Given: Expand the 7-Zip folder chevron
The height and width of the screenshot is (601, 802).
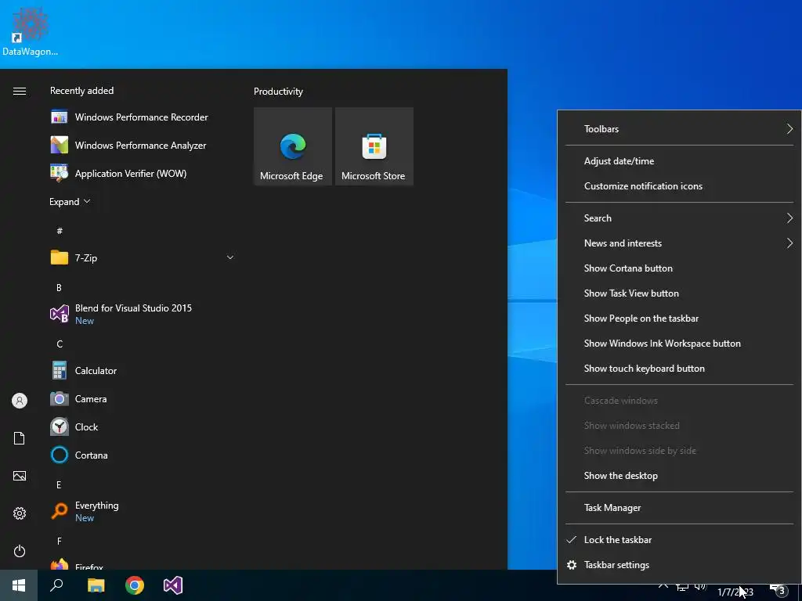Looking at the screenshot, I should click(230, 257).
